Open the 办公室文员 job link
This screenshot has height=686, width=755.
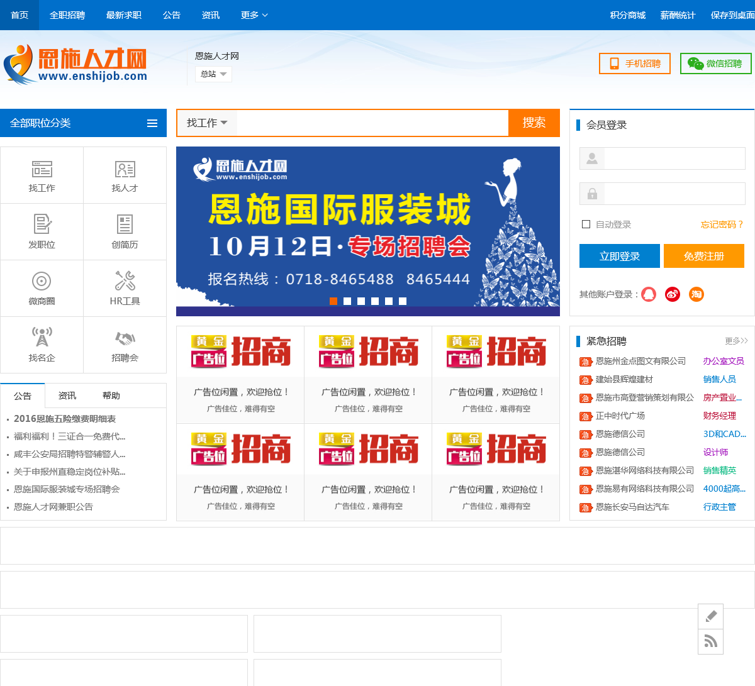(x=724, y=361)
